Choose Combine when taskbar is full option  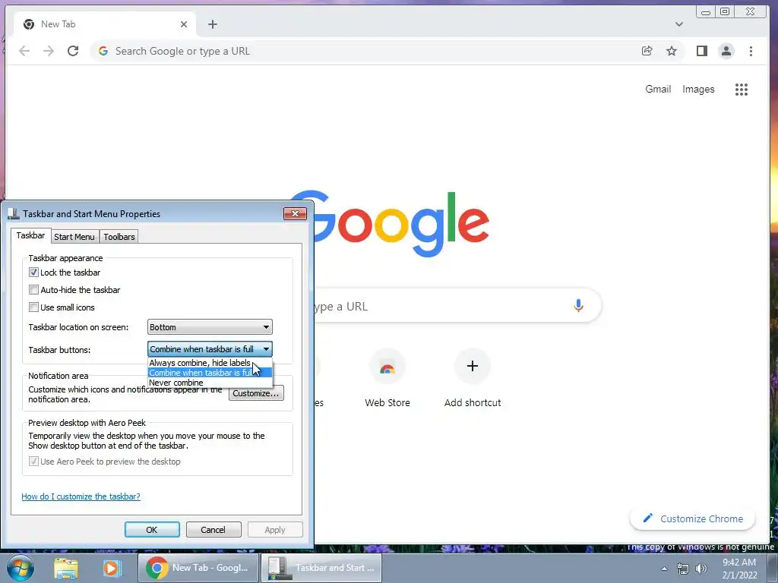[x=210, y=373]
